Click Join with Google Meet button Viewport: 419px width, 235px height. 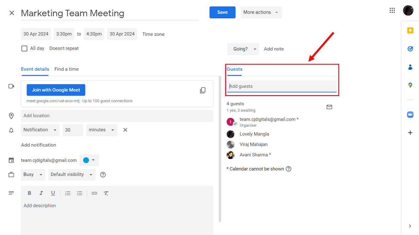[x=56, y=90]
